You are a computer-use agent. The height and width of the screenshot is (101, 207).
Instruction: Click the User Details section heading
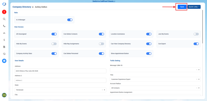19,60
